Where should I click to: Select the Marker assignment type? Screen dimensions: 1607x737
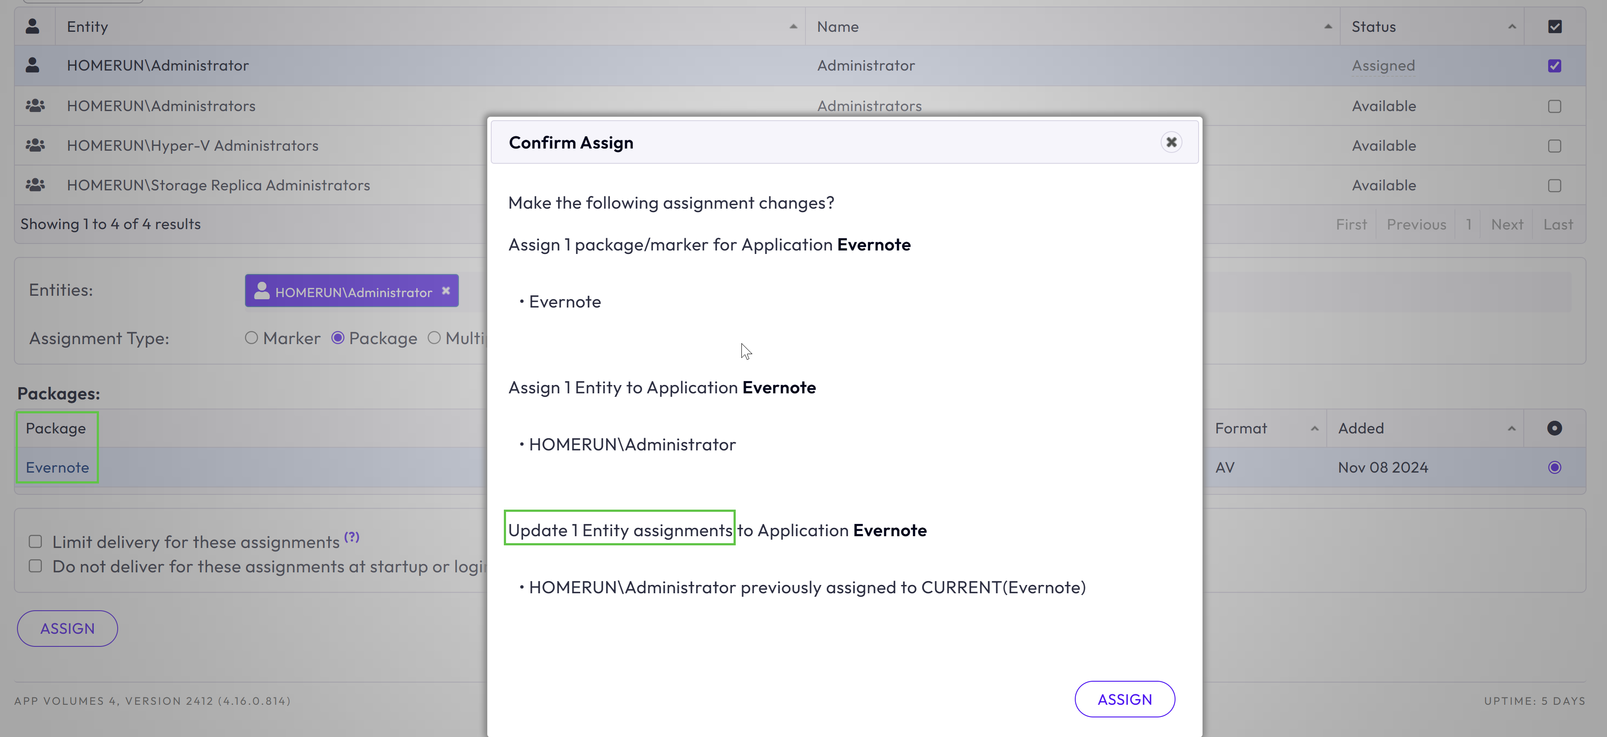pos(251,337)
